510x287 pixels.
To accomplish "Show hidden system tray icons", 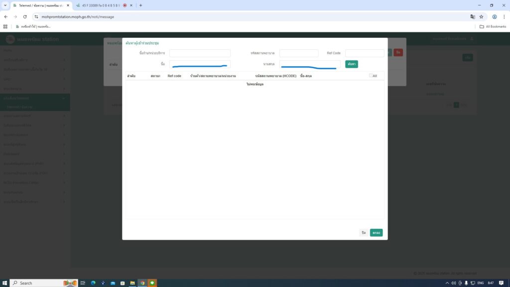I will click(447, 283).
